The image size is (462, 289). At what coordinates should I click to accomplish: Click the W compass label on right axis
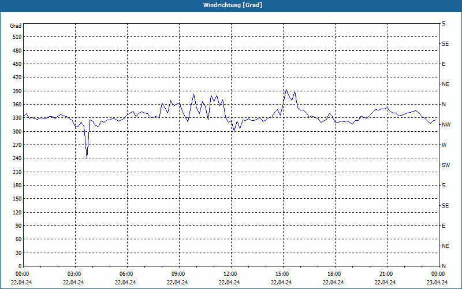coord(444,145)
